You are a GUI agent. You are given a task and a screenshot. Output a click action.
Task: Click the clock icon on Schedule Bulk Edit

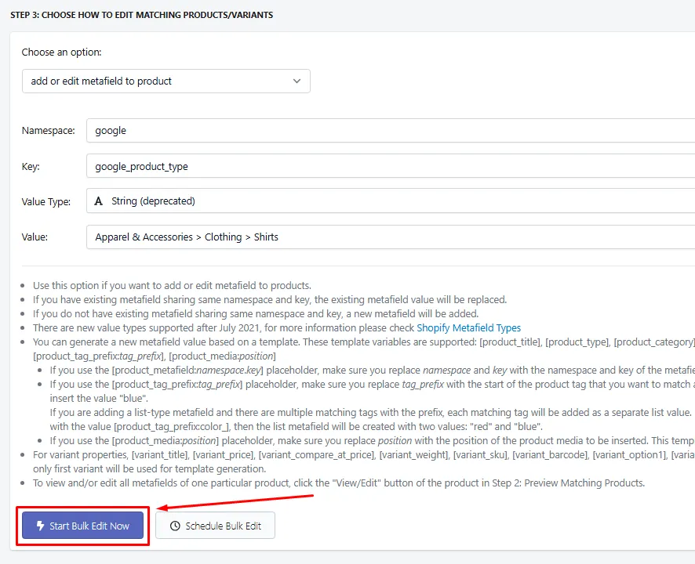click(175, 526)
